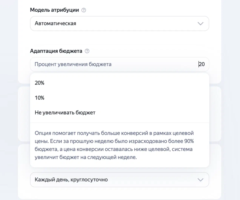Select the 20% budget increase option

tap(120, 83)
